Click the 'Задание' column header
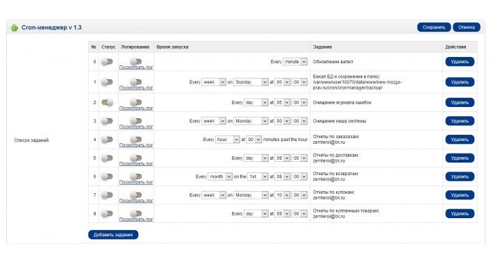 tap(322, 47)
